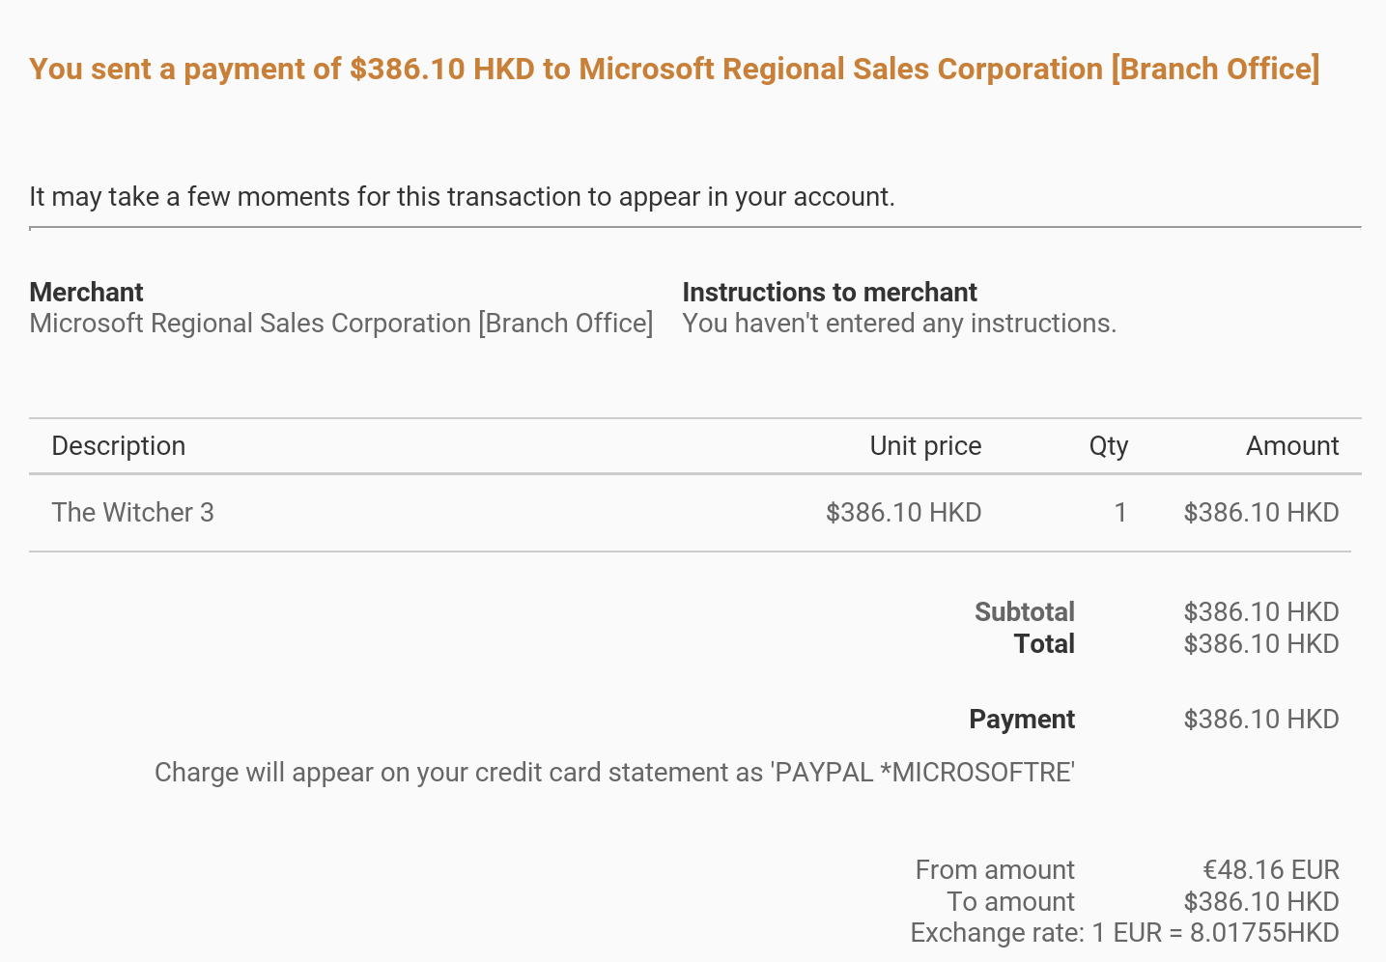Click the Total amount $386.10 HKD

click(1261, 644)
